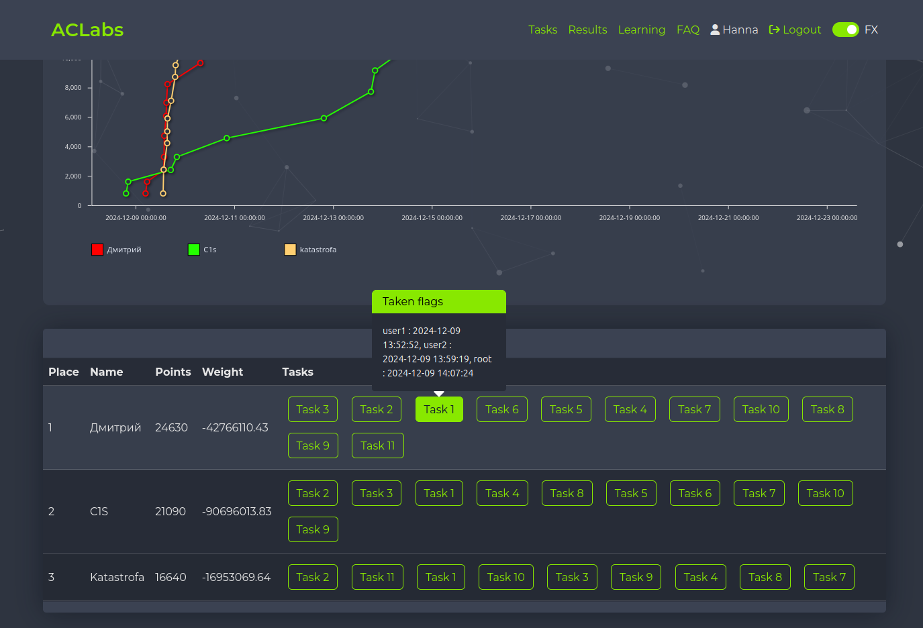Click the Weight column header
The image size is (923, 628).
222,372
